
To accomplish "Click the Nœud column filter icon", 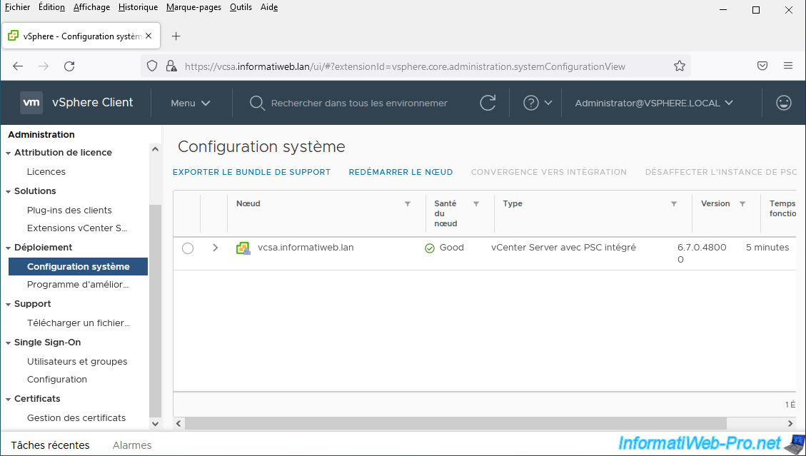I will [x=408, y=204].
